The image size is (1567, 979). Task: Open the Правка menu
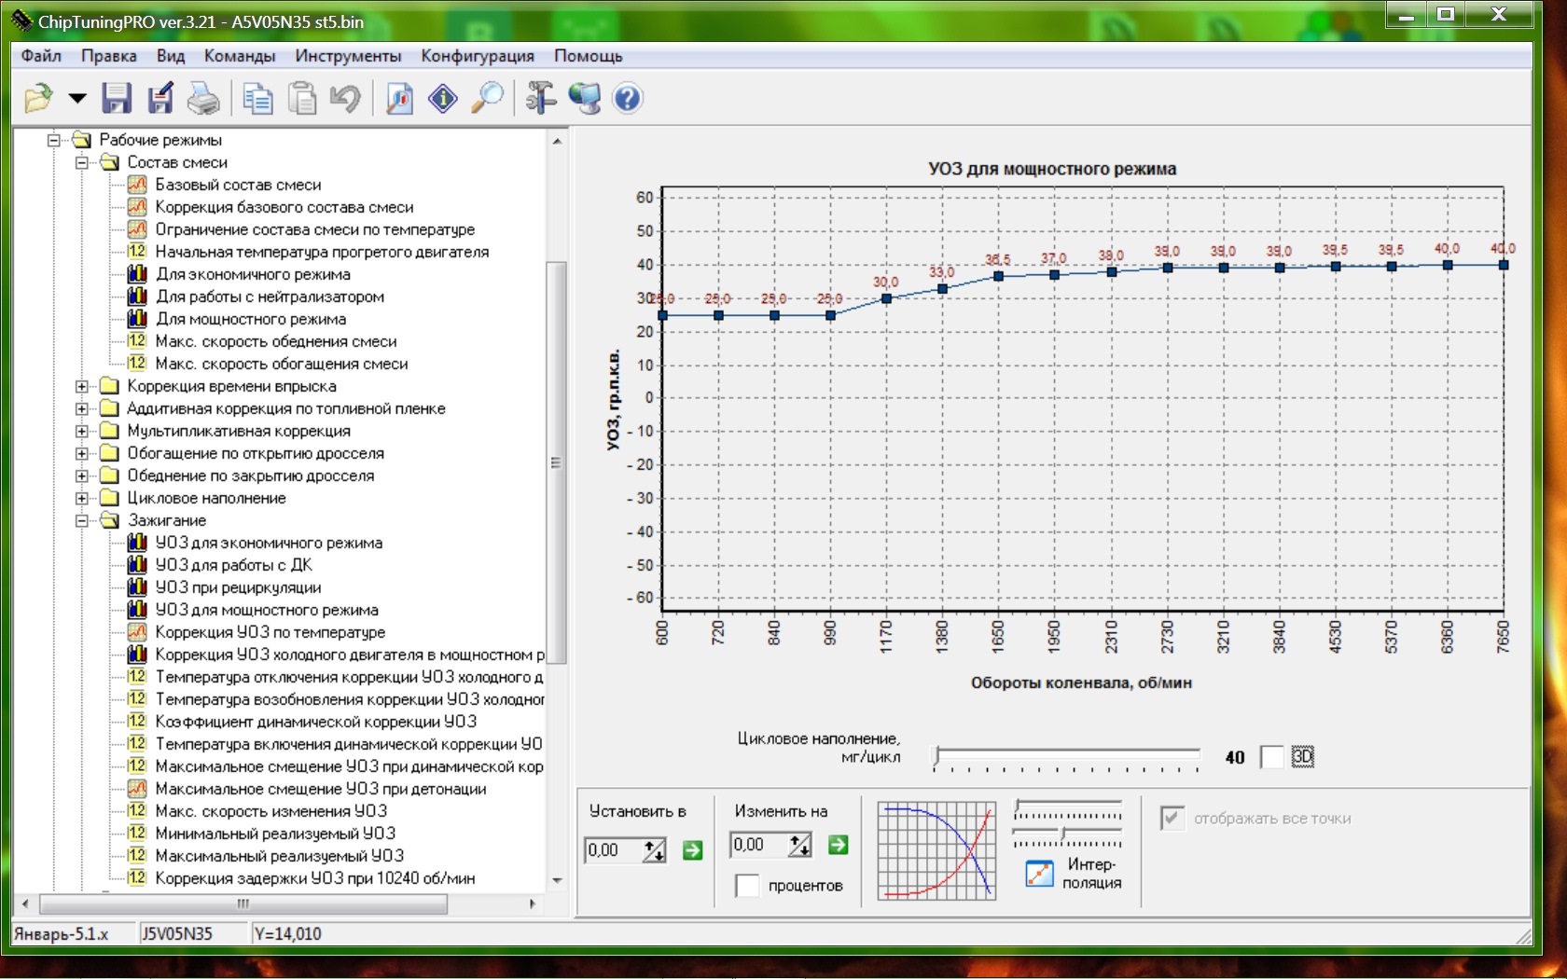pos(109,56)
